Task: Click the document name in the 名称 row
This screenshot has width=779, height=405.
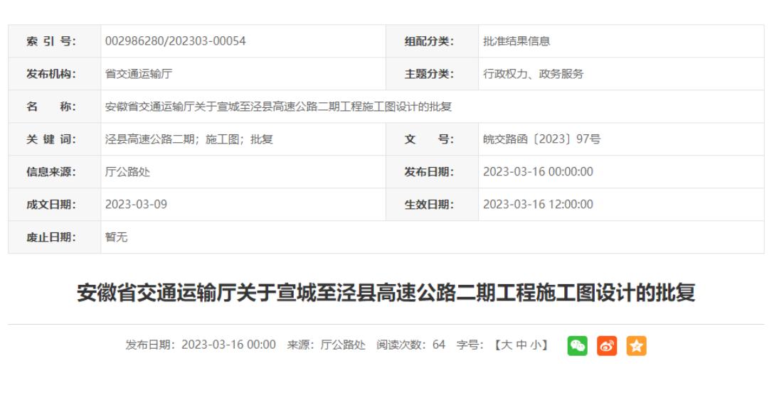Action: 278,107
